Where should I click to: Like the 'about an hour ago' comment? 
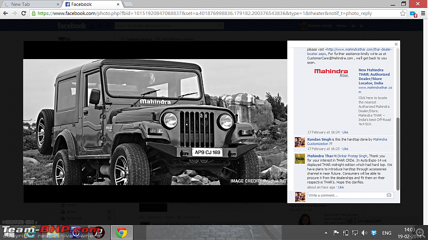(x=341, y=187)
